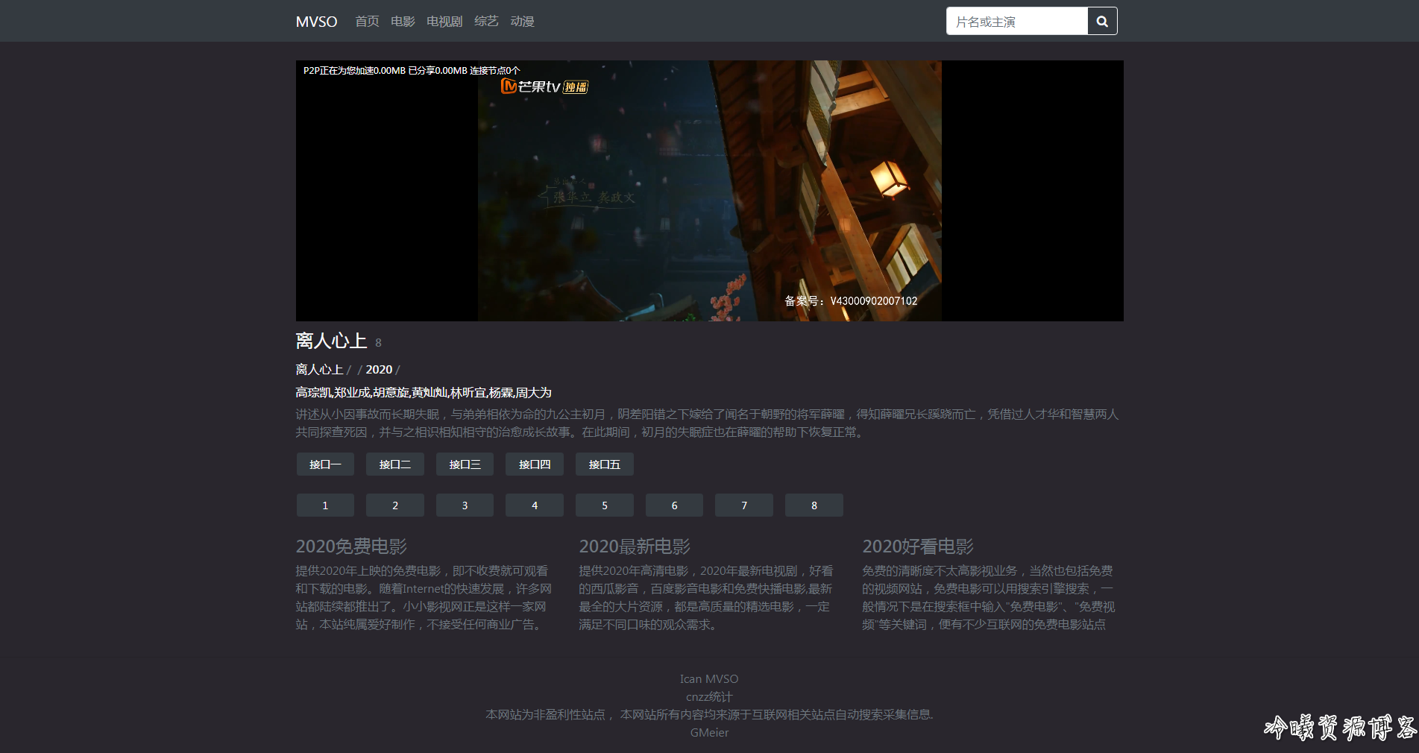
Task: Play episode 4
Action: pyautogui.click(x=535, y=505)
